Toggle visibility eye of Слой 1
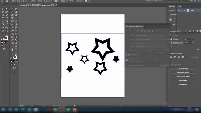This screenshot has height=113, width=201. 179,10
